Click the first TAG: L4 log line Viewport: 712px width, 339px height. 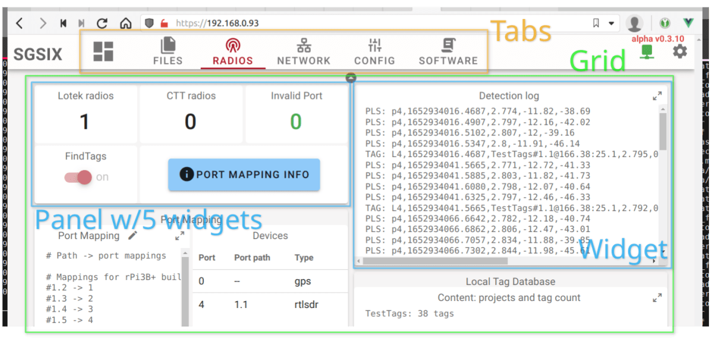click(512, 155)
